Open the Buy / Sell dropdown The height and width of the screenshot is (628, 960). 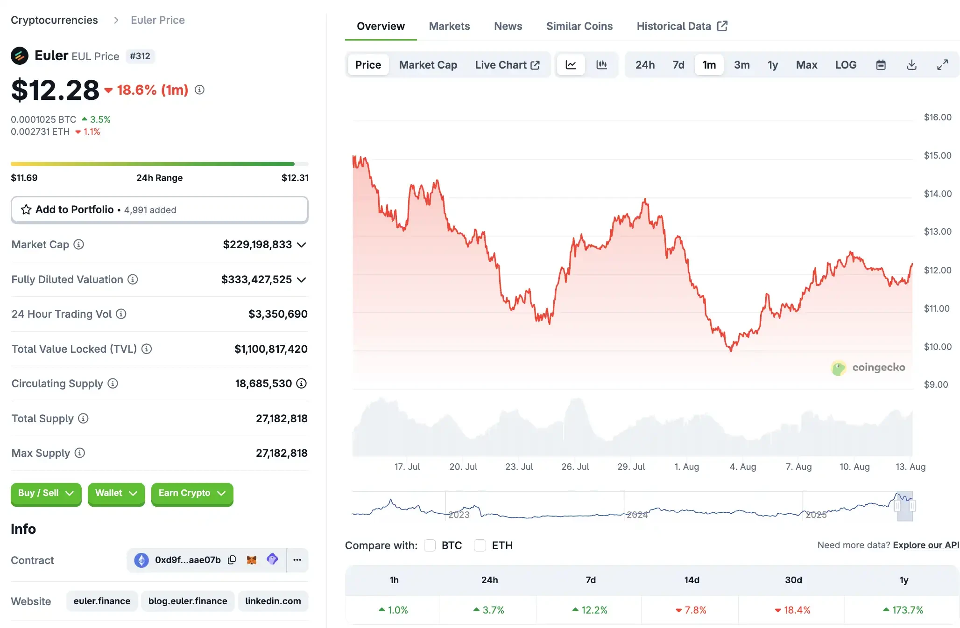[x=45, y=494]
